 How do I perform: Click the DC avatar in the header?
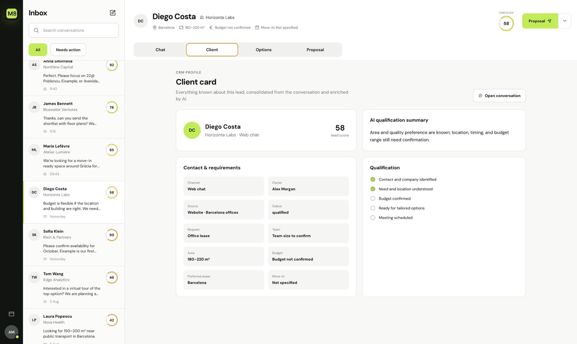coord(141,21)
